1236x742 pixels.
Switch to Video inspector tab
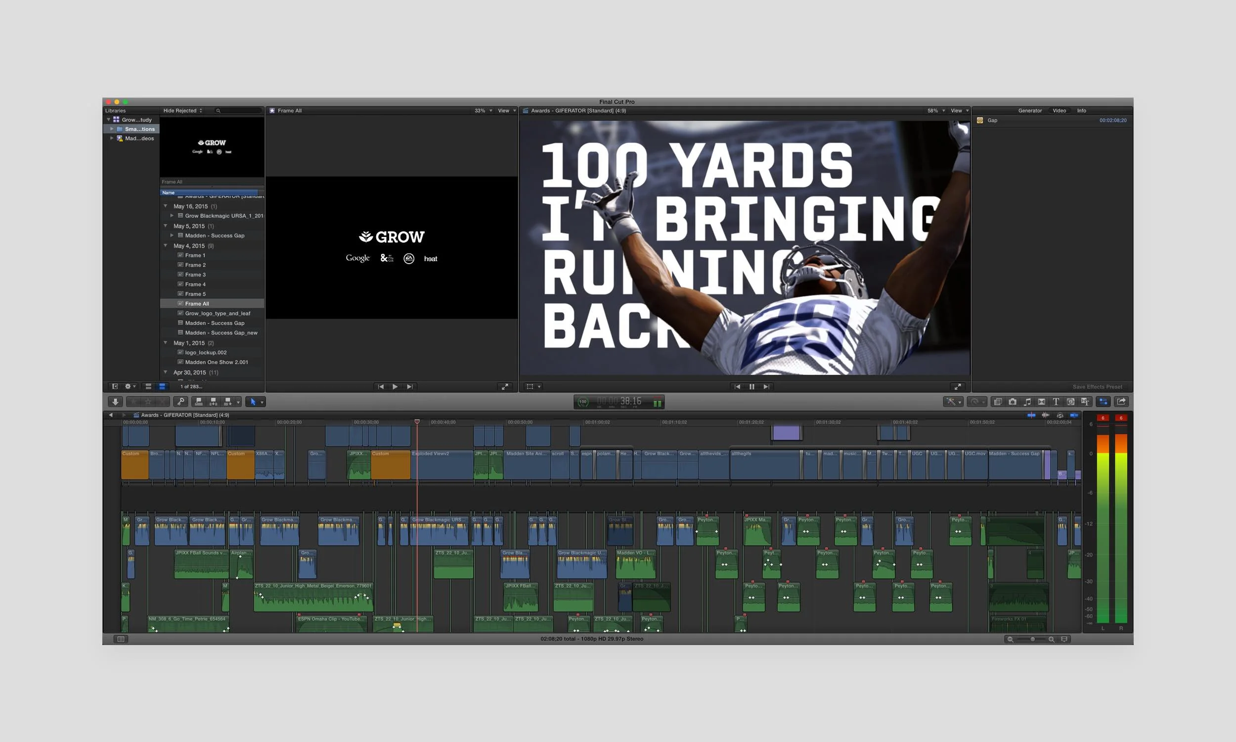coord(1059,111)
